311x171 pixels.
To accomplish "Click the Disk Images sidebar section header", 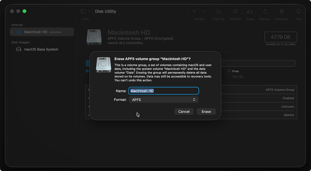I will (x=20, y=42).
